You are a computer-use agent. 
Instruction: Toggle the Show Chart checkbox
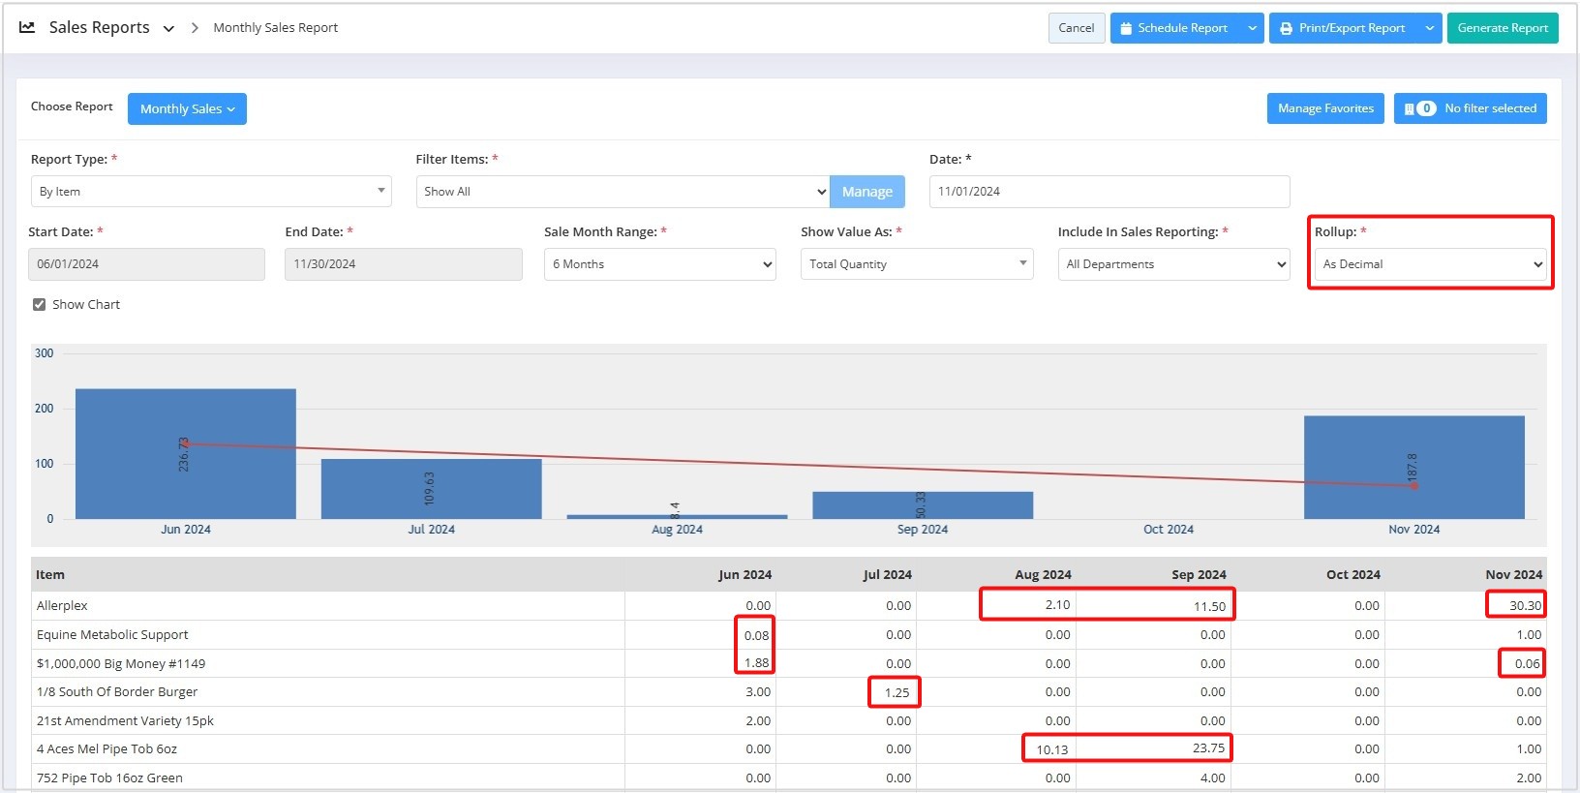tap(40, 304)
